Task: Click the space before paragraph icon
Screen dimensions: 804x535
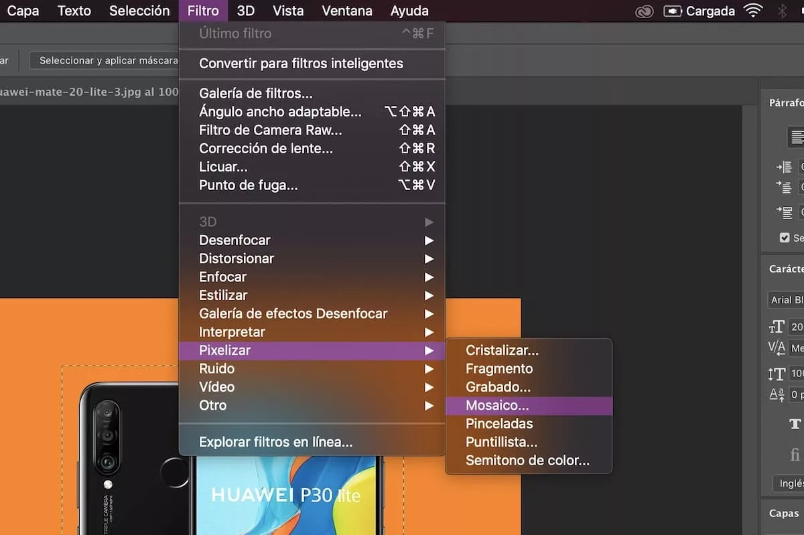Action: (x=784, y=212)
